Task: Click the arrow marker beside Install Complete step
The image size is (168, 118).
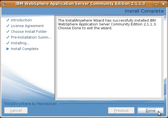Action: click(8, 49)
